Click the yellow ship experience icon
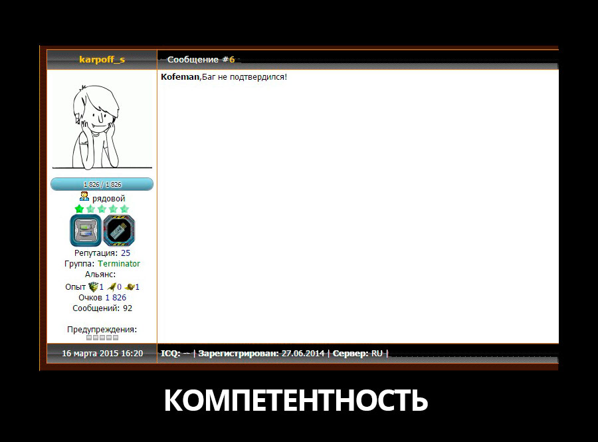This screenshot has width=598, height=442. pyautogui.click(x=129, y=287)
